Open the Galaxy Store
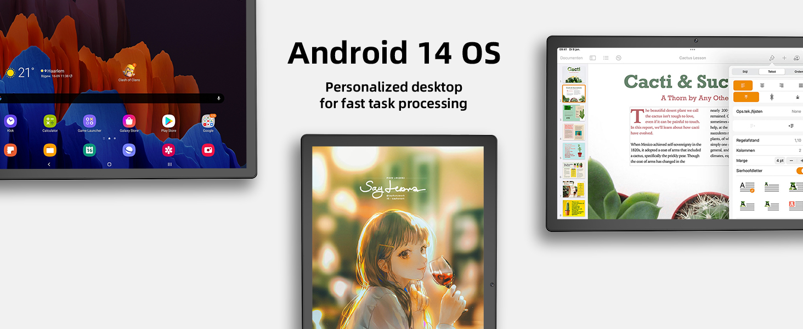Image resolution: width=803 pixels, height=329 pixels. pos(129,121)
